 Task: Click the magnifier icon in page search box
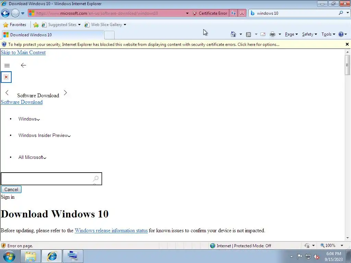(96, 178)
